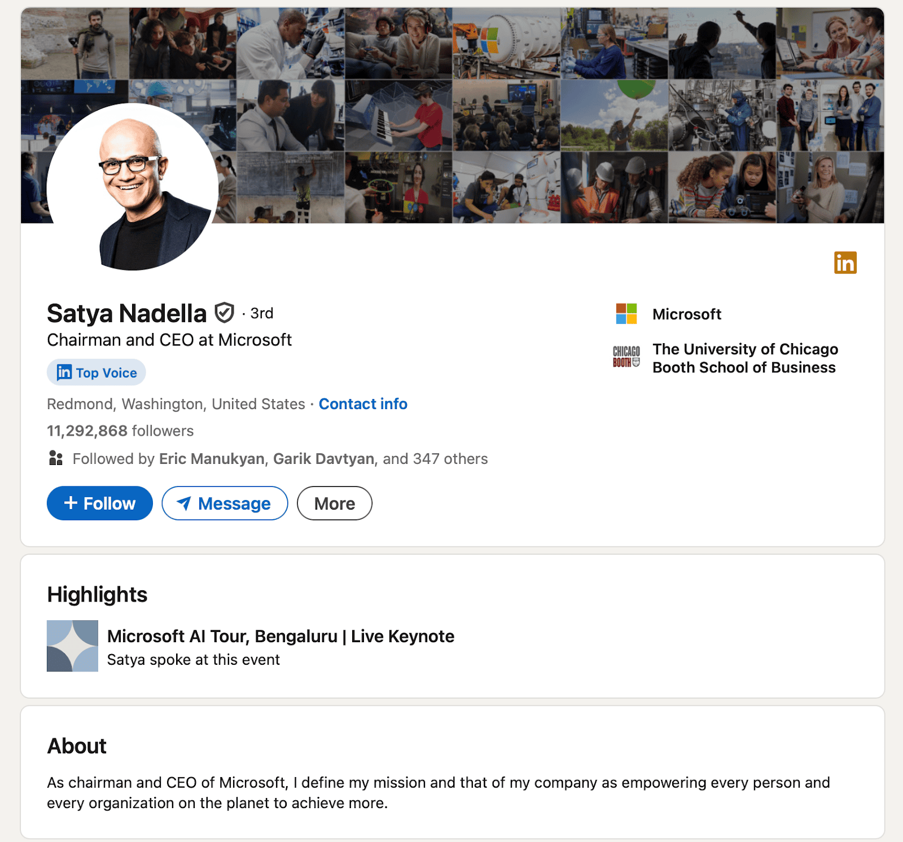Click the verified shield badge icon
Screen dimensions: 903x842
click(225, 313)
